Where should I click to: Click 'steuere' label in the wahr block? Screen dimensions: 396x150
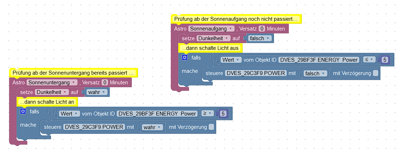52,127
